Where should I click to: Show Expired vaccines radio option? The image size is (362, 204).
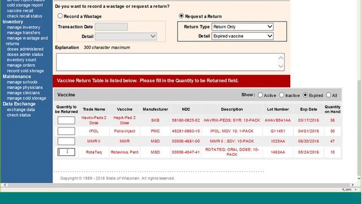click(x=305, y=95)
